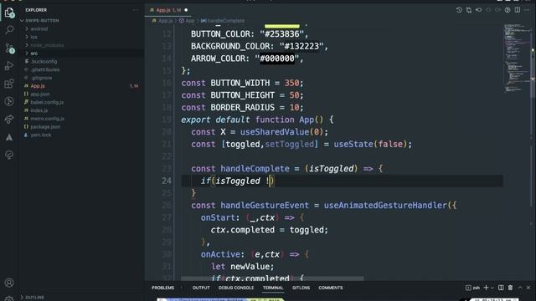Click the App.js breadcrumb segment

[x=166, y=21]
